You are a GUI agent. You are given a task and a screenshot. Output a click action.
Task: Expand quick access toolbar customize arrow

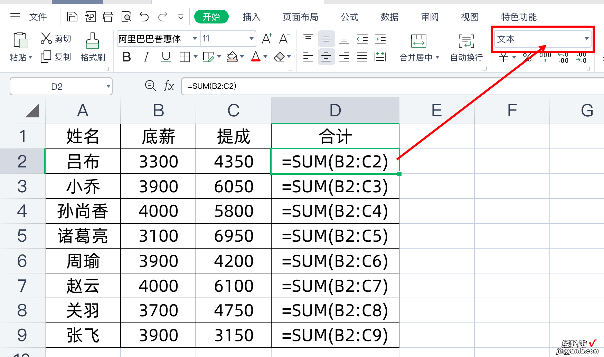[x=180, y=17]
